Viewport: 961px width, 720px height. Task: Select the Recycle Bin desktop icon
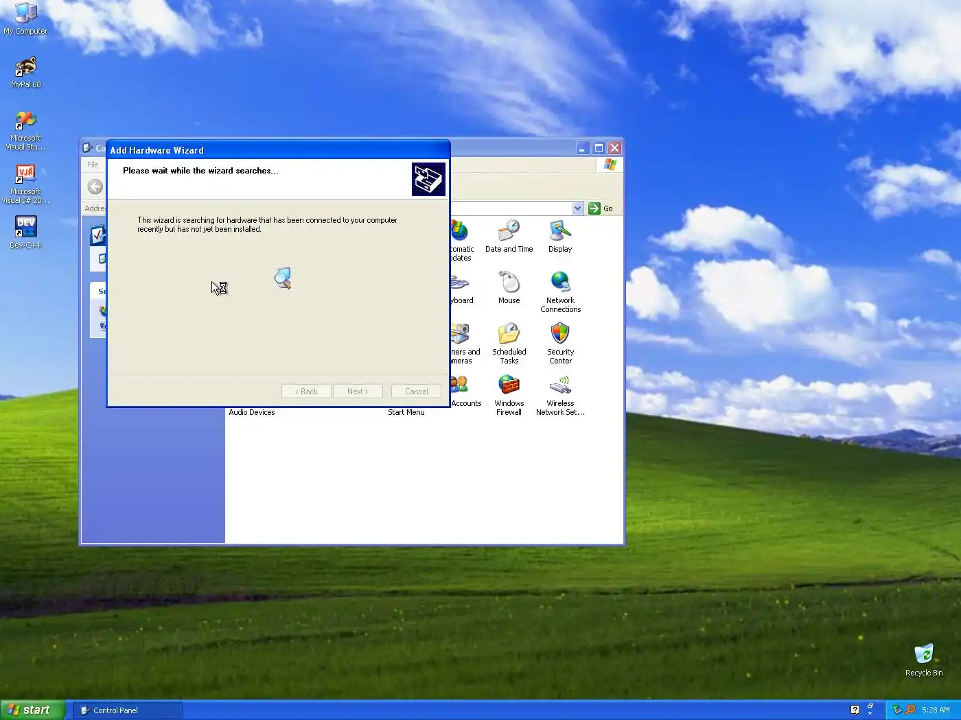(x=924, y=660)
